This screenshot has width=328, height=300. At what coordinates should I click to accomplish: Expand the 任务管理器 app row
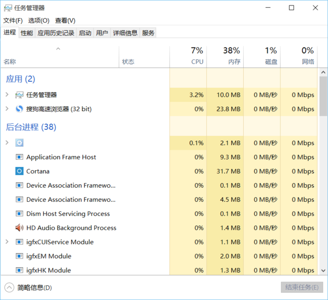tap(7, 95)
